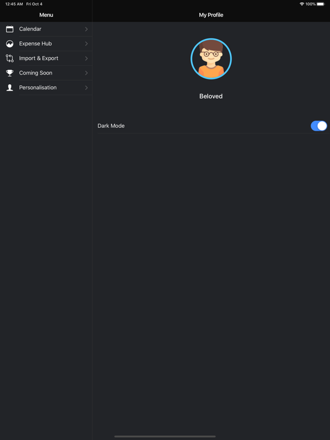Click the My Profile title
The image size is (330, 440).
click(211, 15)
